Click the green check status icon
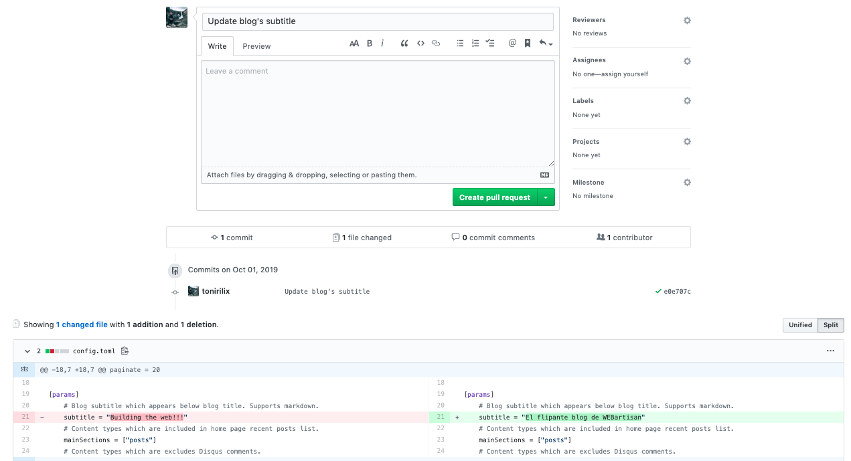 [x=659, y=292]
